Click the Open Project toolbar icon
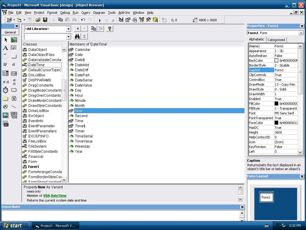306x230 pixels. (38, 20)
